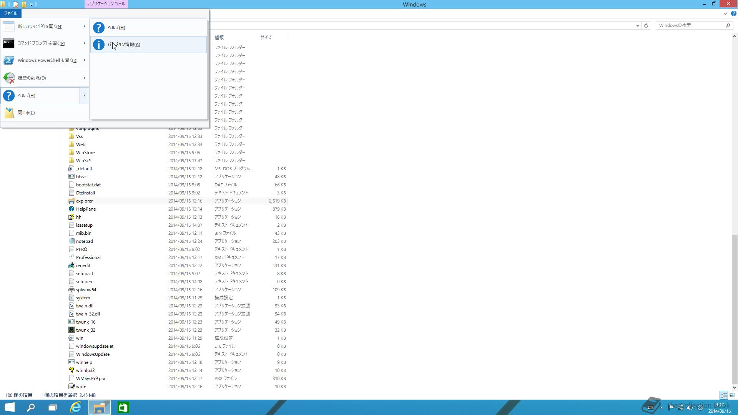Open the Start button
Screen dimensions: 738x415
point(9,407)
